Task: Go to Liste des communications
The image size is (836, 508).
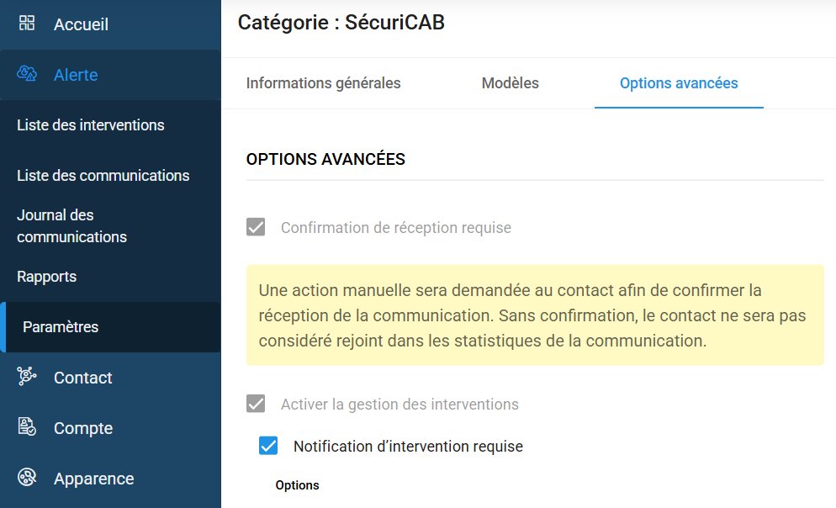Action: (x=103, y=176)
